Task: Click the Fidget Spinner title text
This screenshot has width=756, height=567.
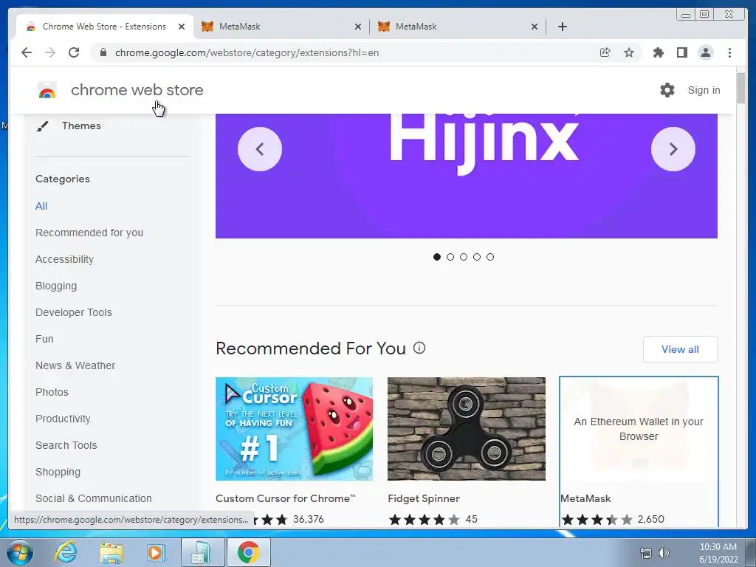Action: pyautogui.click(x=424, y=498)
